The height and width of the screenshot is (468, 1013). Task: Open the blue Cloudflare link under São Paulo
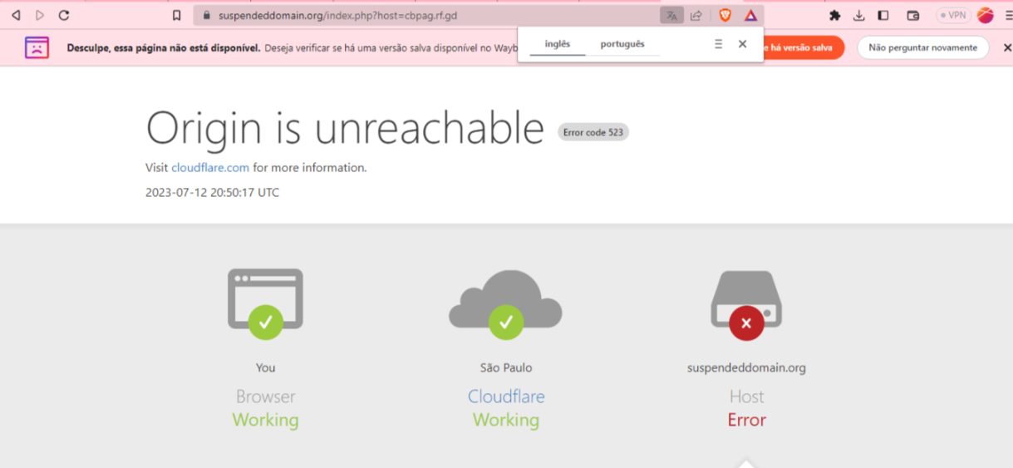point(506,397)
